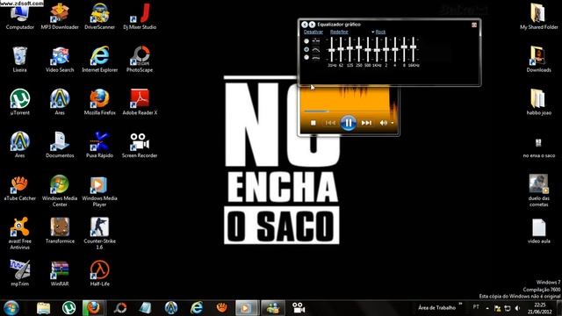Click the 250 Hz equalizer band slider
This screenshot has height=316, width=562.
[359, 49]
